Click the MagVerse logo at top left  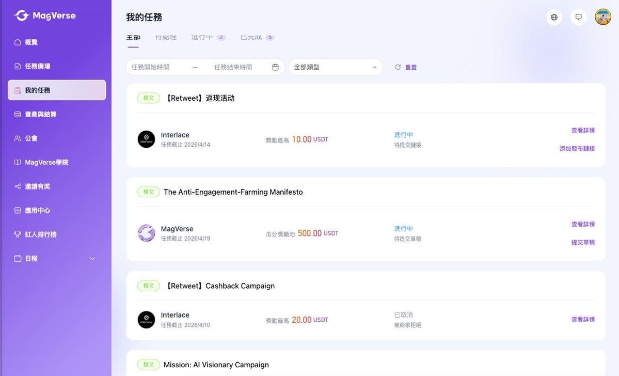pyautogui.click(x=44, y=15)
